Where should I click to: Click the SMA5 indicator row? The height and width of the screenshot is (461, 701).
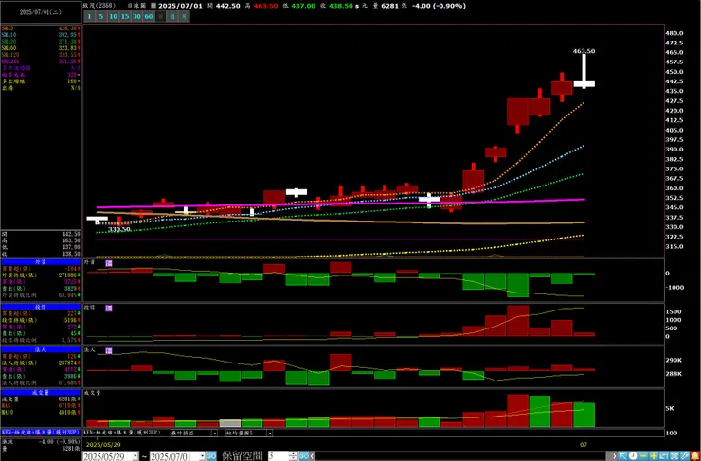(x=41, y=28)
